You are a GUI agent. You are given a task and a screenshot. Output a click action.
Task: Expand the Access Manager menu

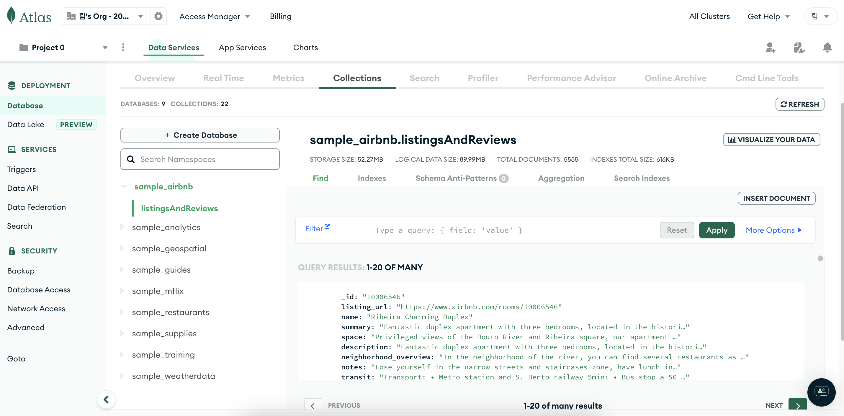pyautogui.click(x=214, y=17)
